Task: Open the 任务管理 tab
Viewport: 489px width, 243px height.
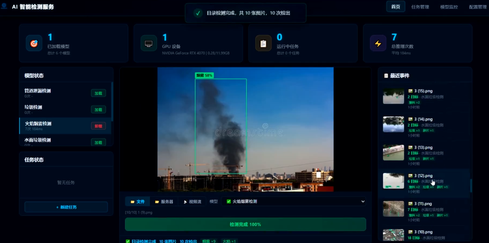Action: (420, 7)
